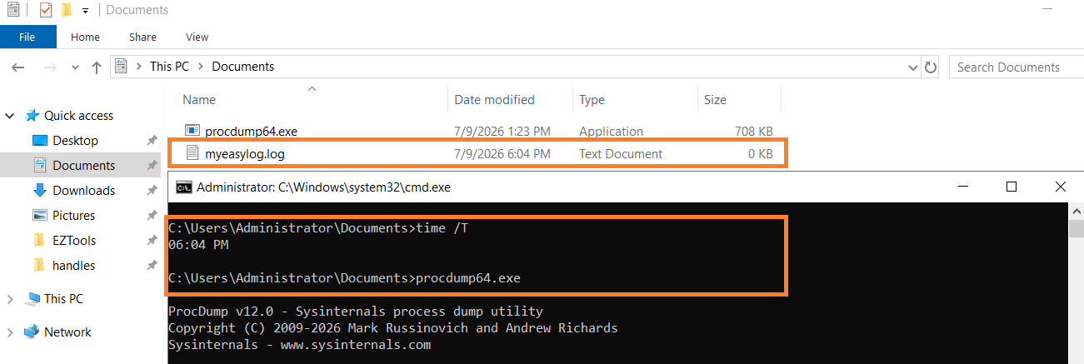Switch to the Home ribbon tab
This screenshot has height=364, width=1084.
click(85, 37)
